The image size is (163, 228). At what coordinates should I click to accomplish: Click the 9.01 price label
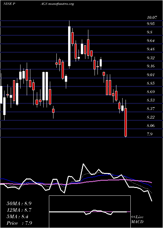tap(151, 75)
